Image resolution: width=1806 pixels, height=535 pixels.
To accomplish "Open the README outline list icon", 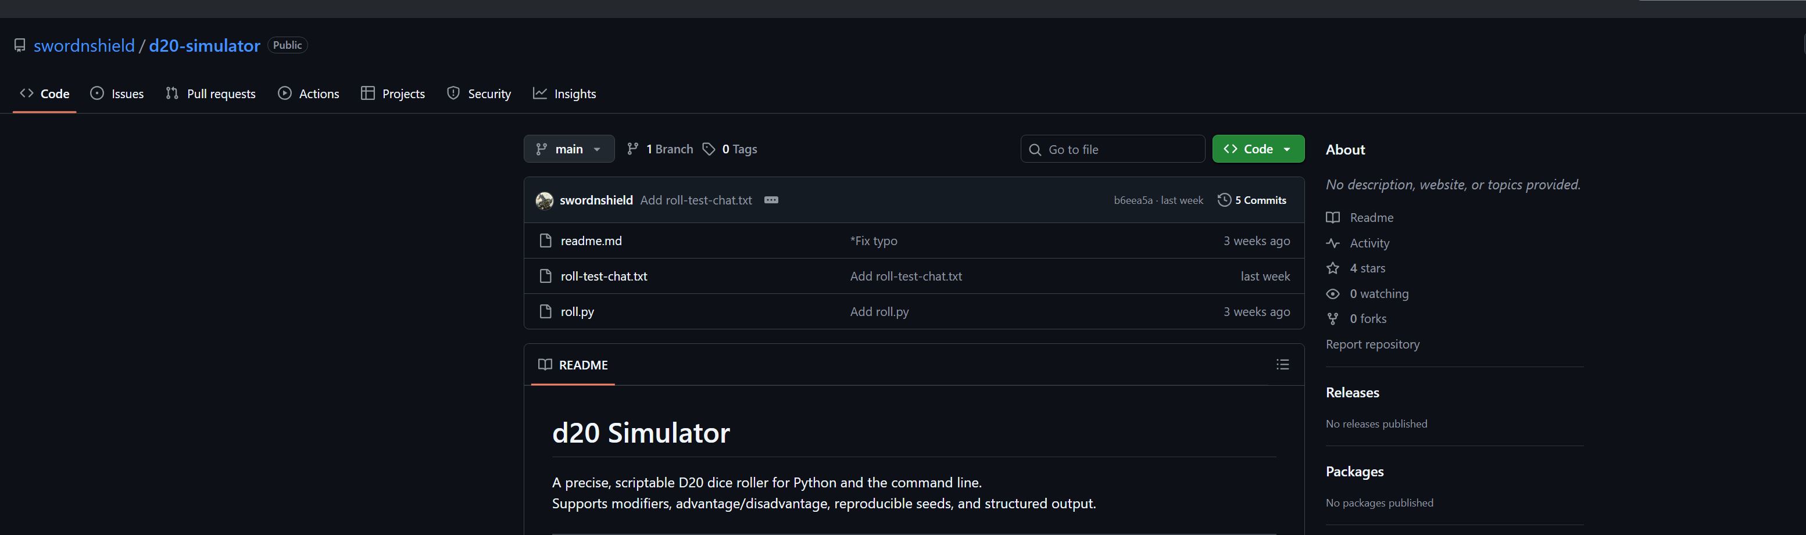I will [1282, 364].
